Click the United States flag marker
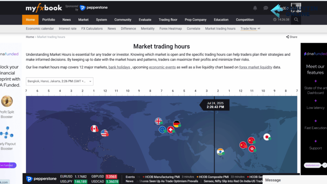 (104, 133)
